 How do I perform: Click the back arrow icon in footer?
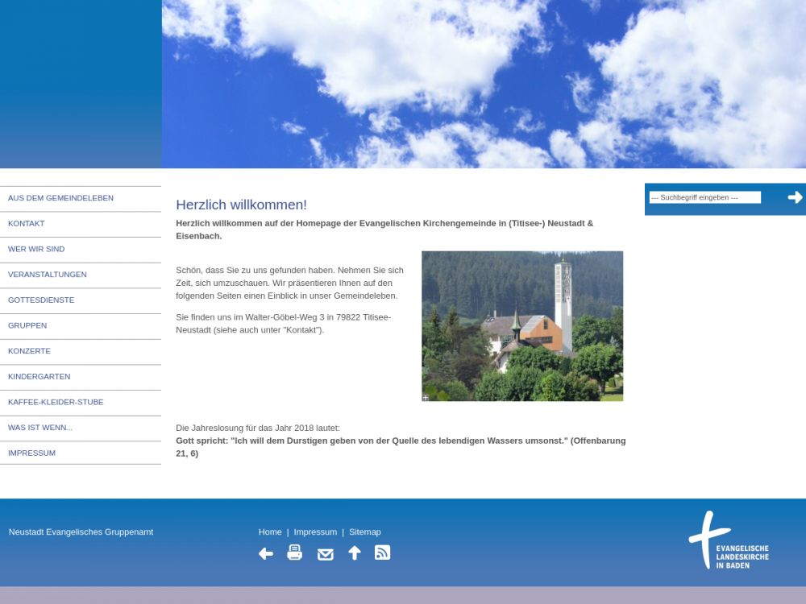click(x=266, y=553)
